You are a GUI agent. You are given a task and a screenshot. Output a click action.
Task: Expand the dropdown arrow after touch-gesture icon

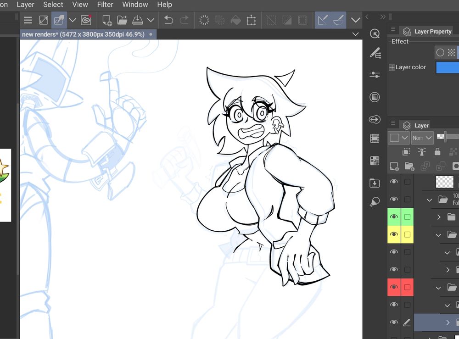(x=73, y=20)
